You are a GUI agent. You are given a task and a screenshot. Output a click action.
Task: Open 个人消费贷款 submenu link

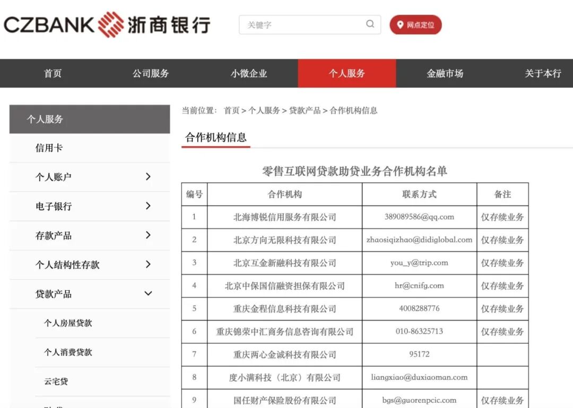pyautogui.click(x=68, y=352)
